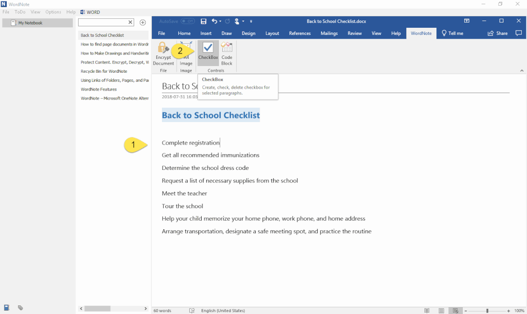Select the CheckBox control on WordNote ribbon
The width and height of the screenshot is (527, 314).
(207, 53)
